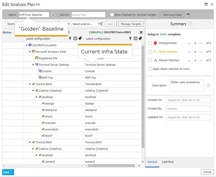This screenshot has width=216, height=177.
Task: Click the Summary info icon
Action: pyautogui.click(x=190, y=24)
